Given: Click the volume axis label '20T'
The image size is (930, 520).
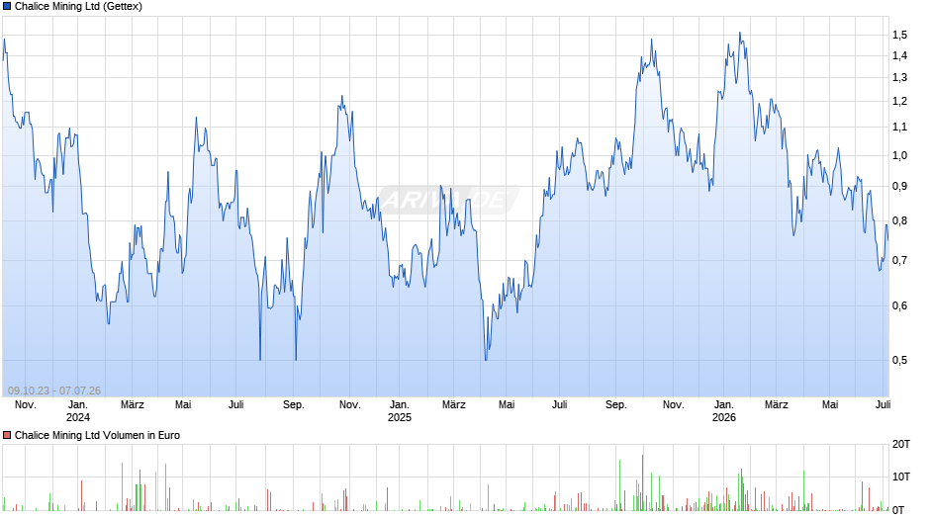Looking at the screenshot, I should 901,444.
